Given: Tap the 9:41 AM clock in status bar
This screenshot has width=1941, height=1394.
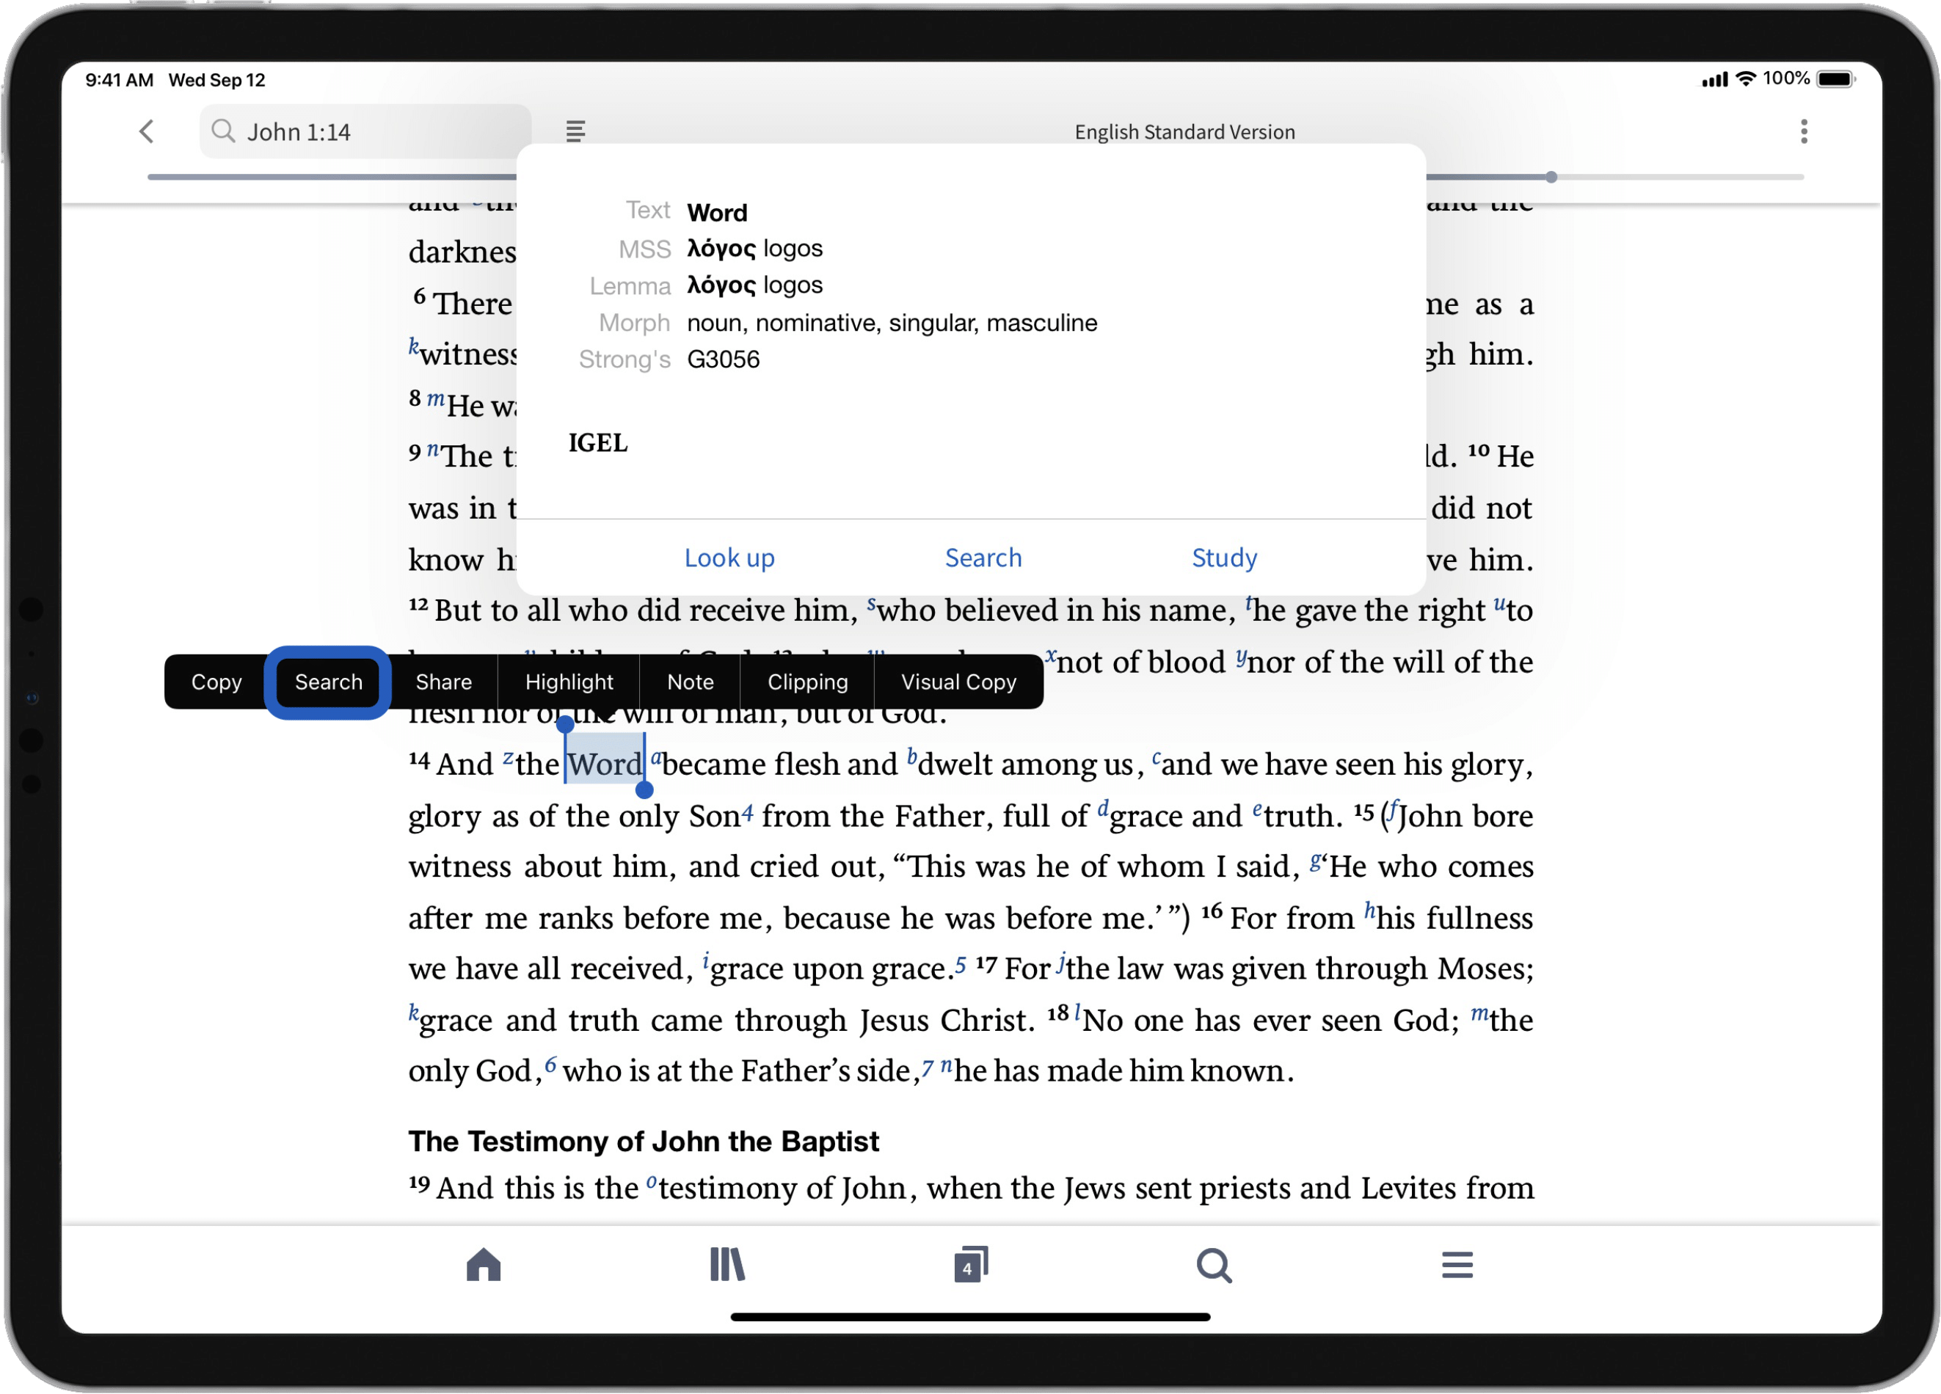Looking at the screenshot, I should point(119,81).
